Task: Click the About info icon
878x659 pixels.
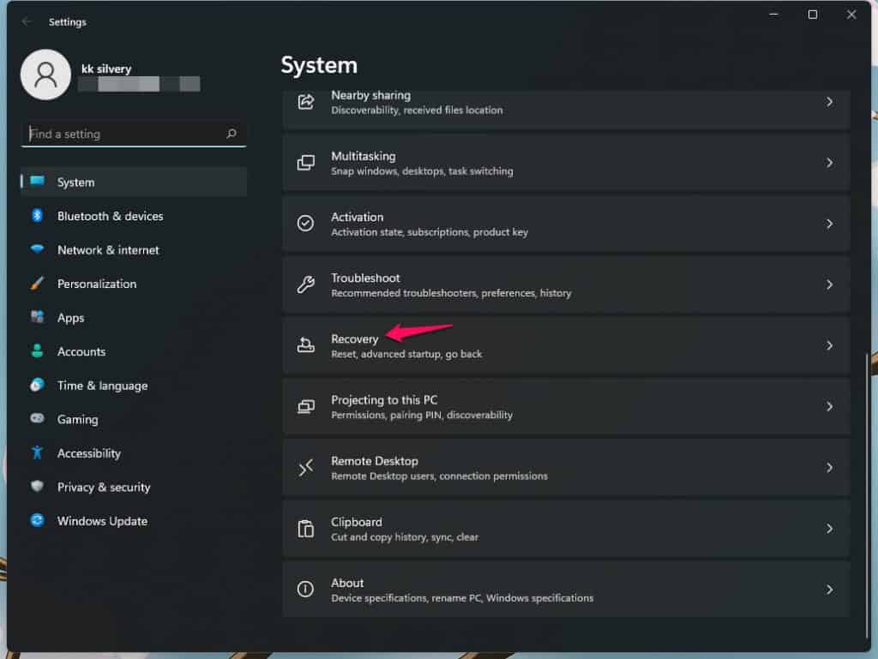Action: click(306, 589)
